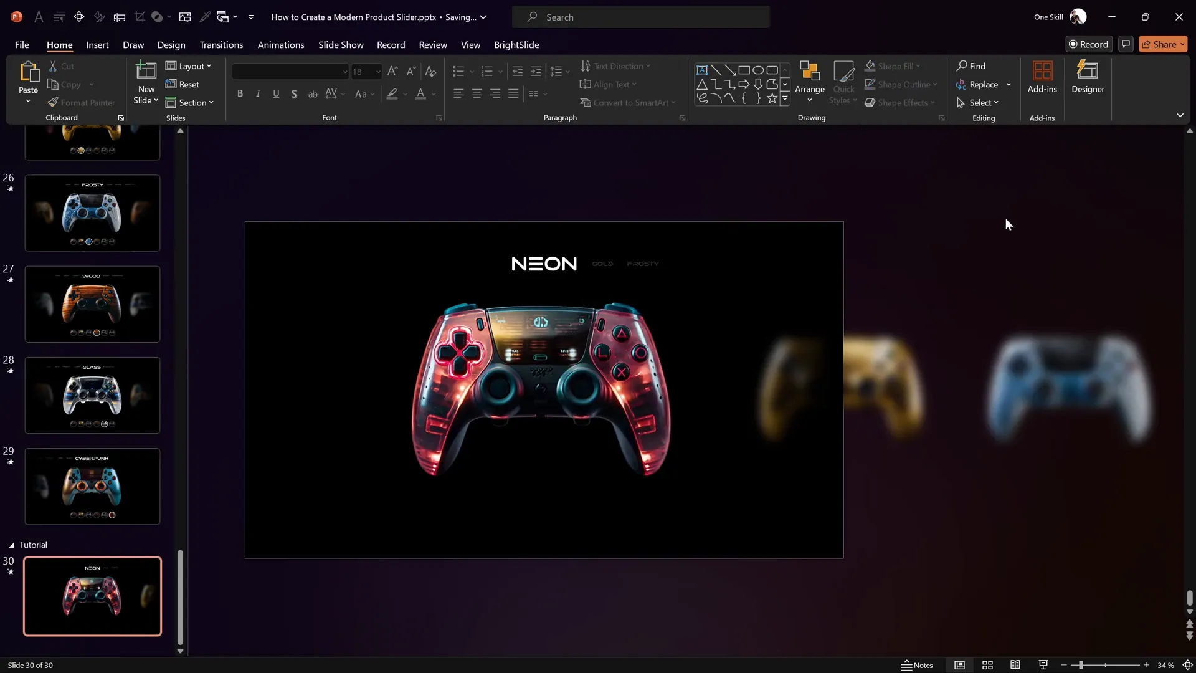
Task: Switch to the BrightSlide tab
Action: (x=516, y=45)
